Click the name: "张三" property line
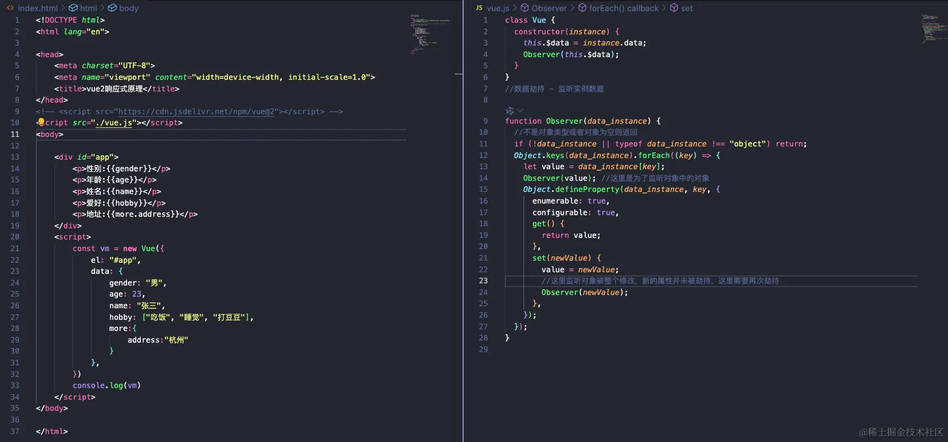Image resolution: width=948 pixels, height=442 pixels. tap(137, 306)
